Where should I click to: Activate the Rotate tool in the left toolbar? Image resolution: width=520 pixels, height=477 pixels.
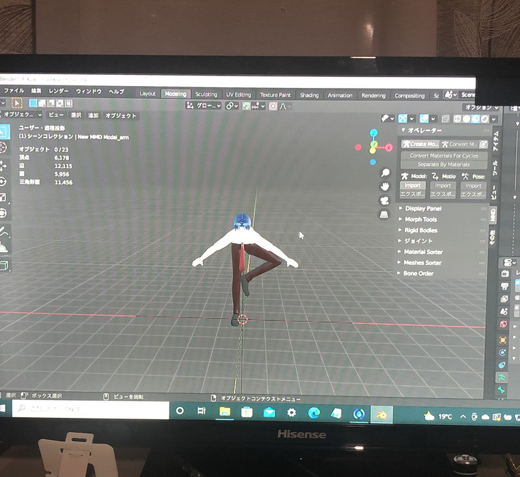(x=3, y=182)
